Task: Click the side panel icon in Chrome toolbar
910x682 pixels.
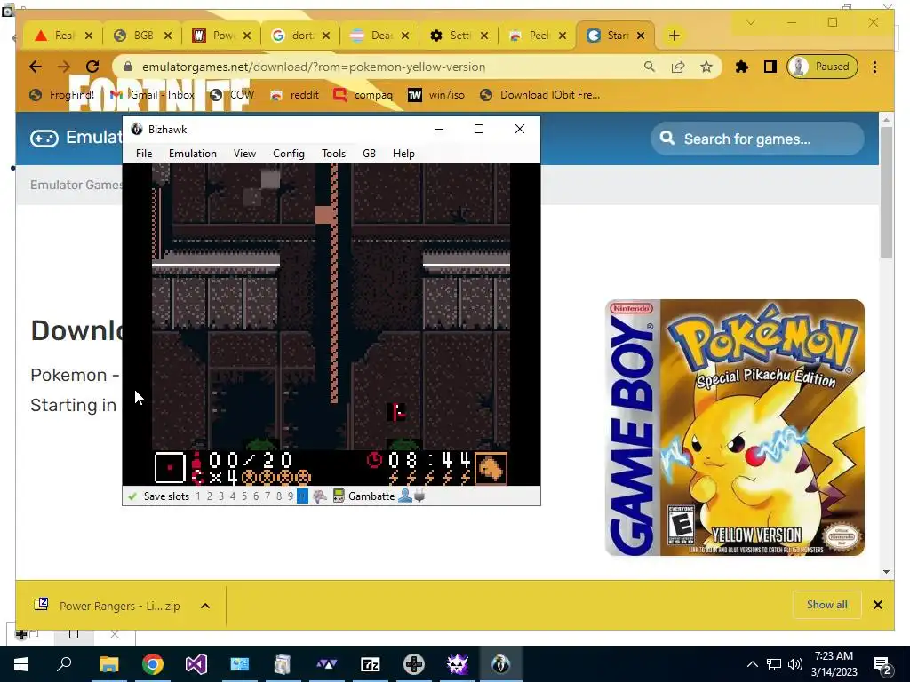Action: tap(770, 67)
